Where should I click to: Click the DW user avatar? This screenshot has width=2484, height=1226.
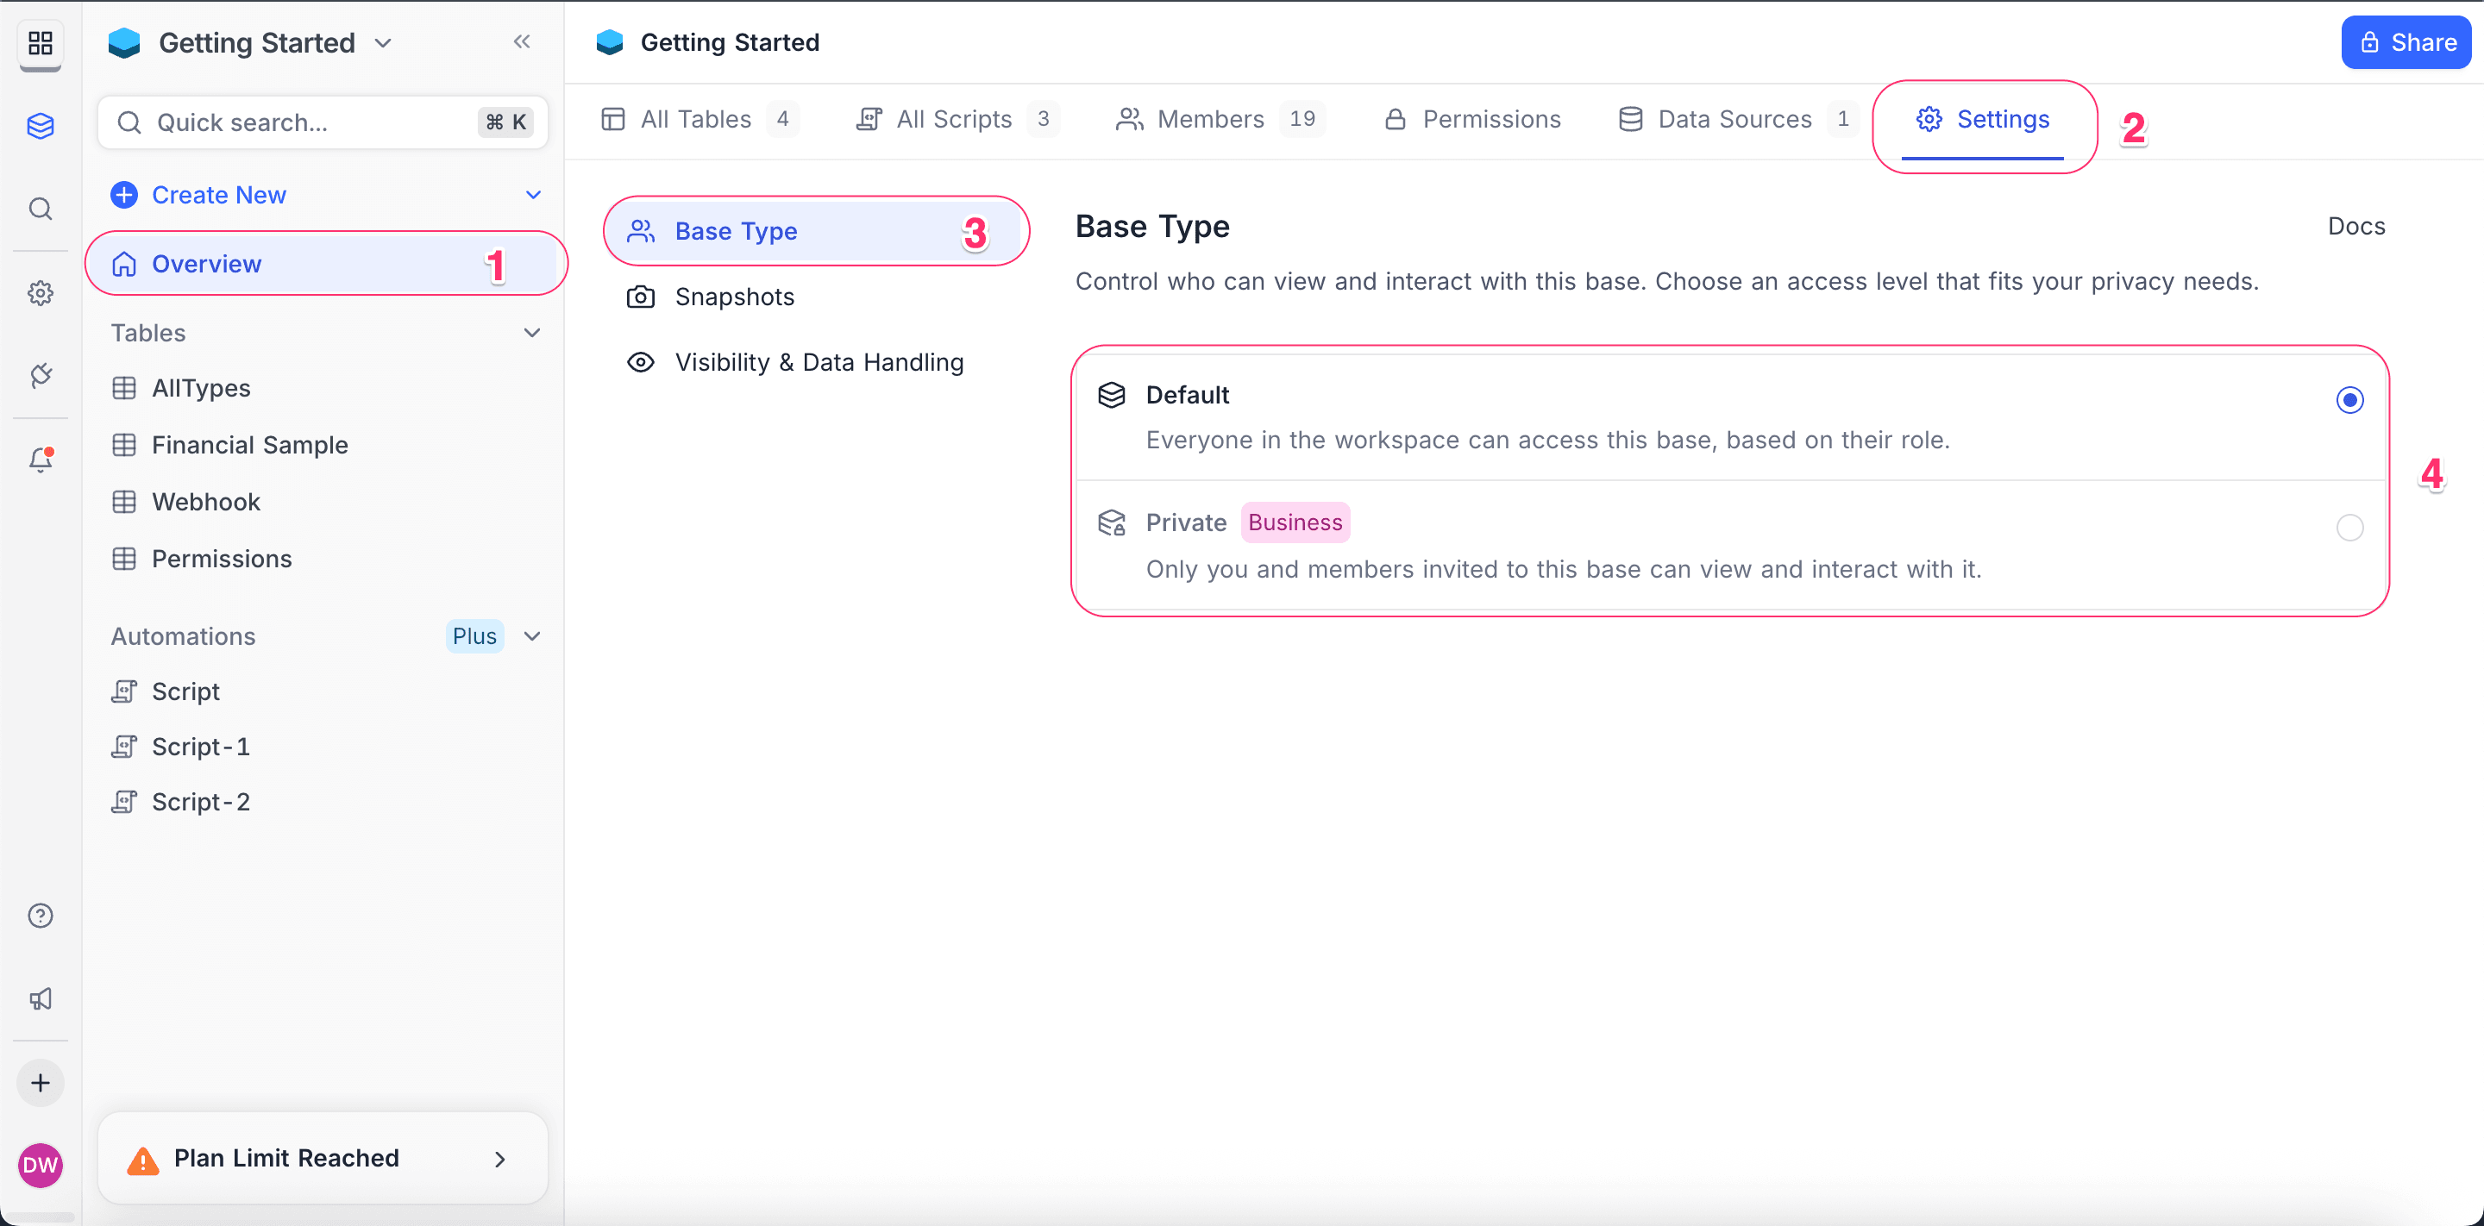pos(41,1164)
